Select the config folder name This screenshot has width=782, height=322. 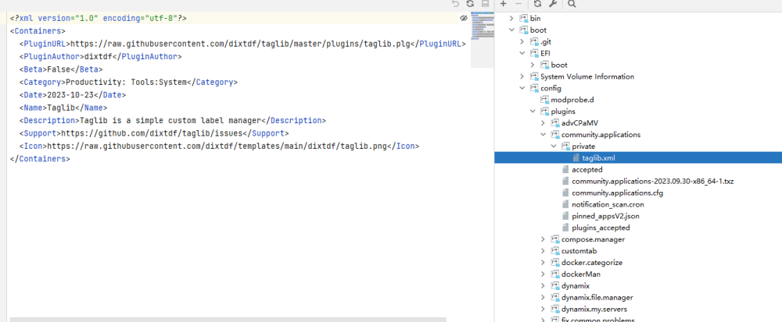[551, 88]
